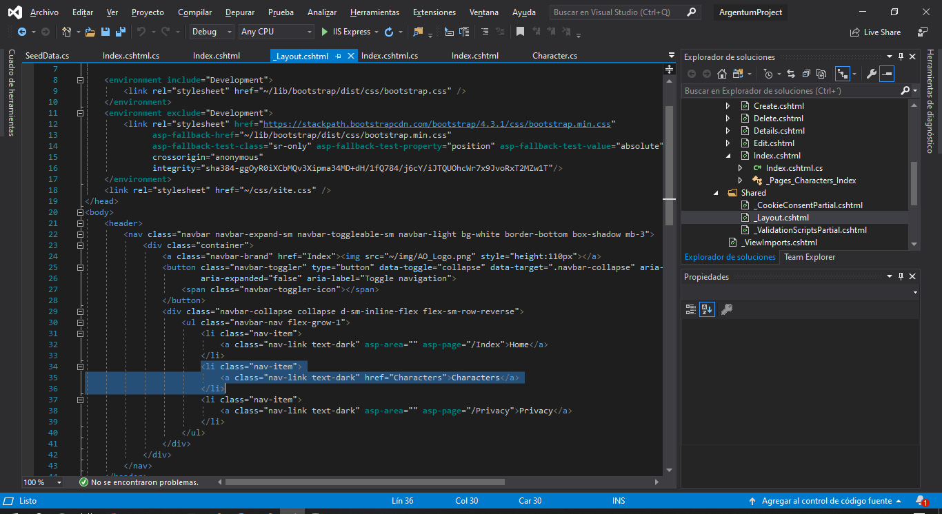Open the Propiedades object selector dropdown
This screenshot has height=514, width=942.
click(x=914, y=292)
